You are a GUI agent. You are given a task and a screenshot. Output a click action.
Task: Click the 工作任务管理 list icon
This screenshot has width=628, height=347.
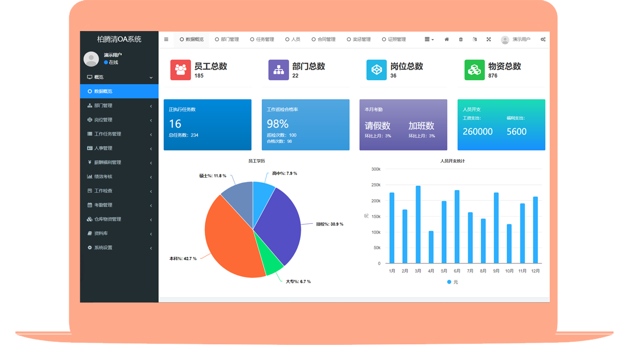90,134
